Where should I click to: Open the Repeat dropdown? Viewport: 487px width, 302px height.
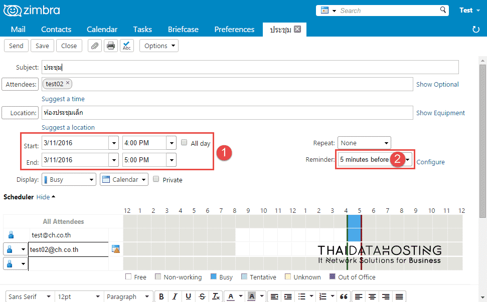click(x=364, y=143)
